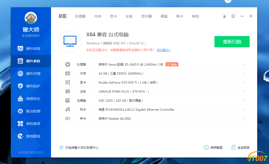Click the Nvidia GeForce GTX 650 Ti text
This screenshot has width=269, height=164.
click(128, 83)
